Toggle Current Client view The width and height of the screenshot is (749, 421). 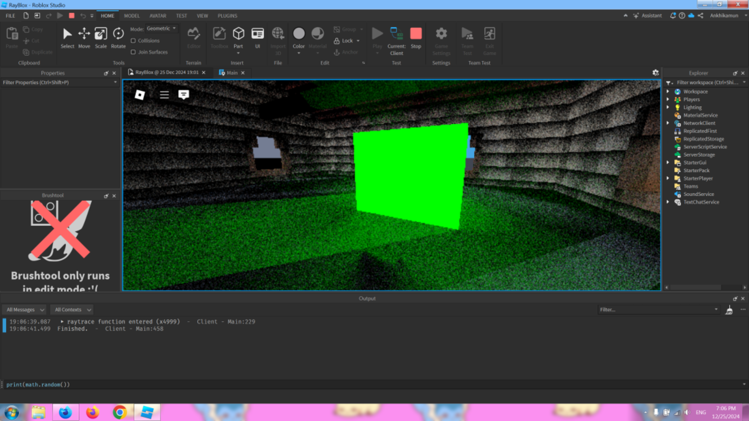click(396, 41)
